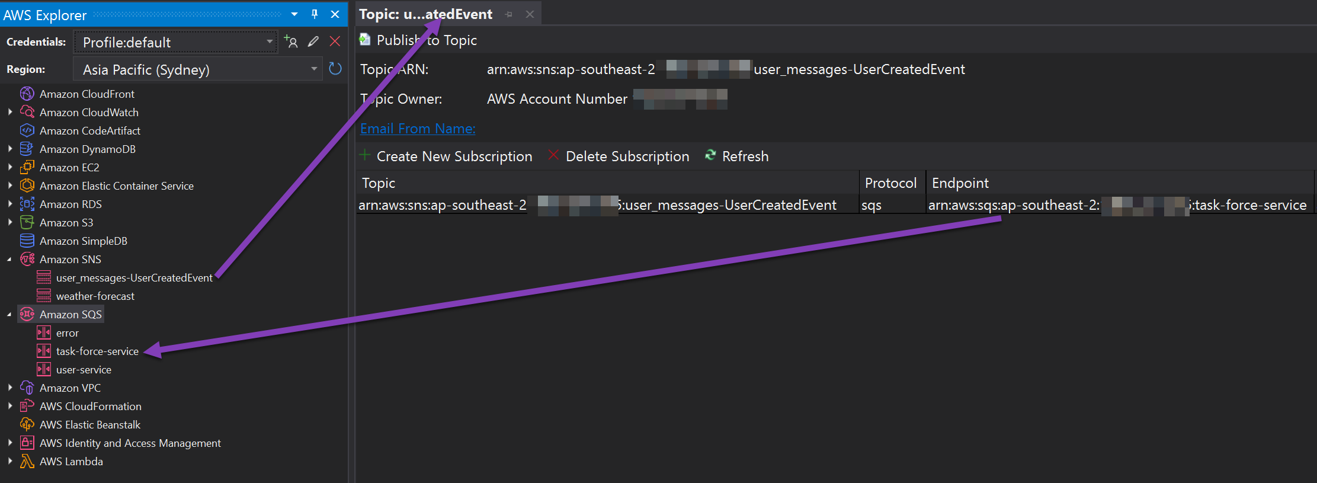Click the Amazon Elastic Container Service icon
The image size is (1317, 483).
click(27, 185)
